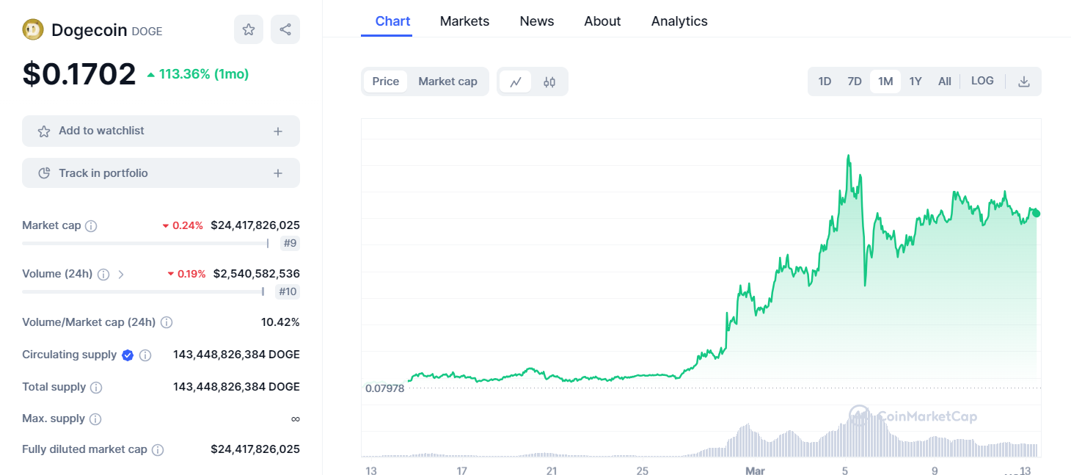
Task: Select the candlestick chart icon
Action: [x=549, y=81]
